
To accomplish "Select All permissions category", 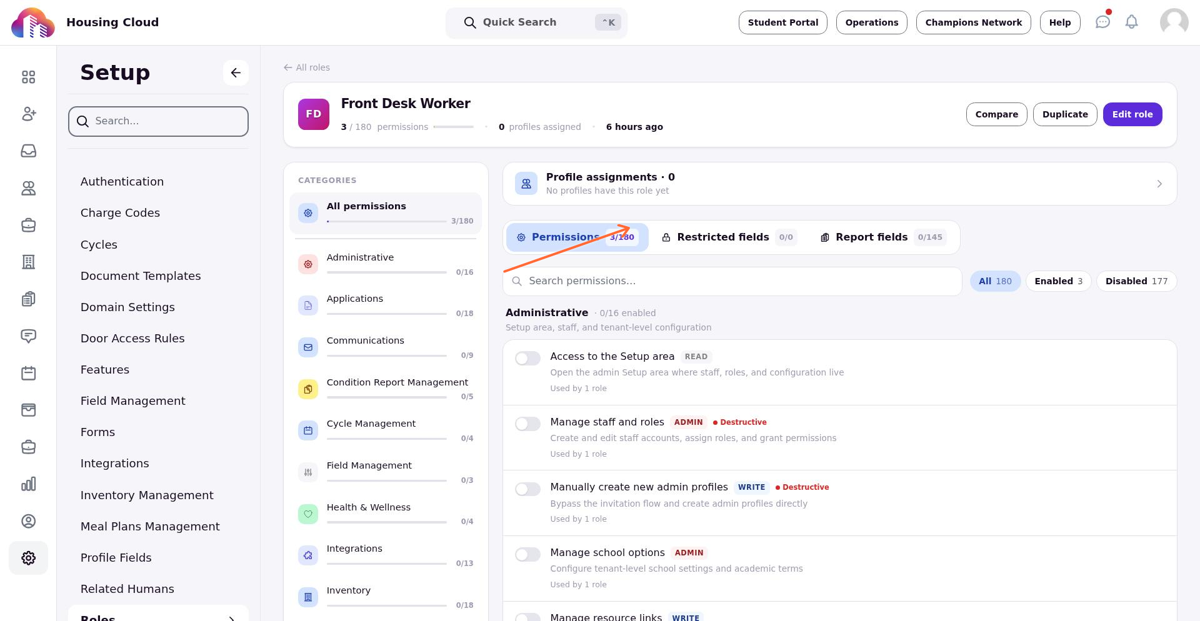I will coord(386,213).
